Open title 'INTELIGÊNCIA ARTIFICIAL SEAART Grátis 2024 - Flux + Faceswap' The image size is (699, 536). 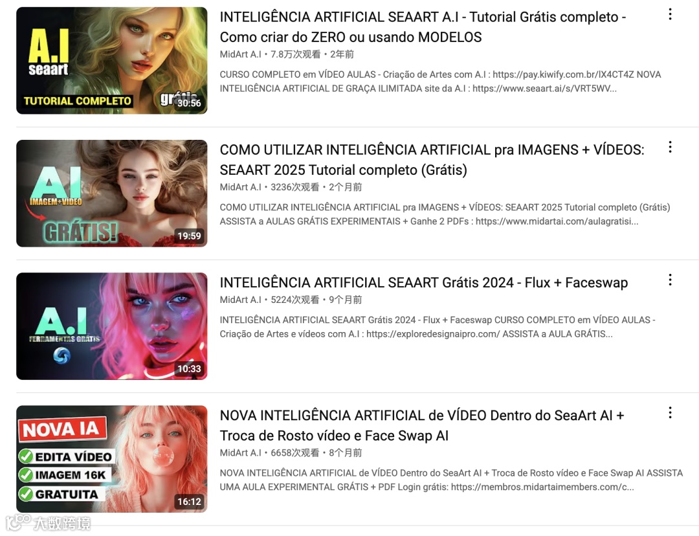tap(423, 283)
